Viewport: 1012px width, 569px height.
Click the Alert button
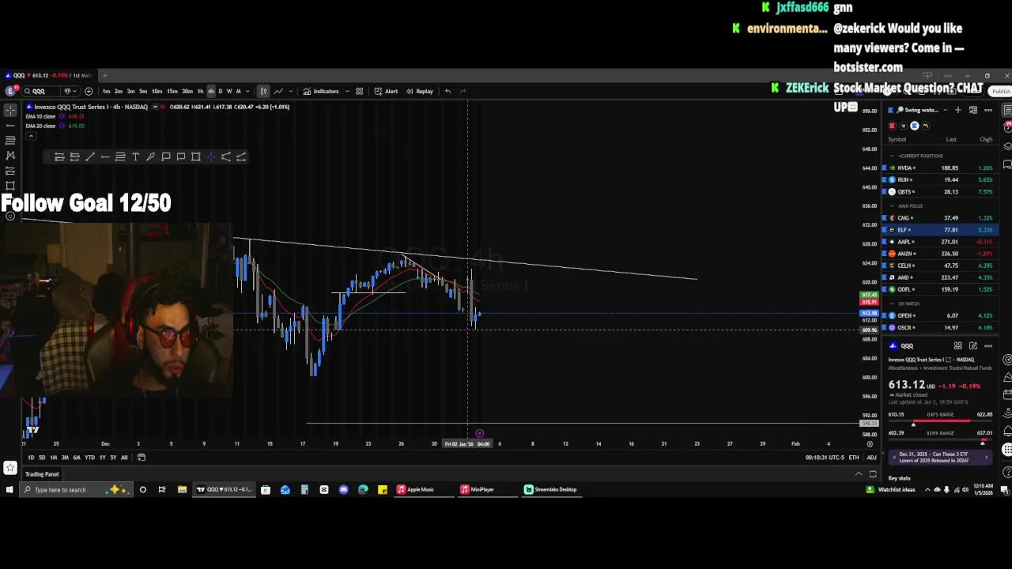[386, 91]
